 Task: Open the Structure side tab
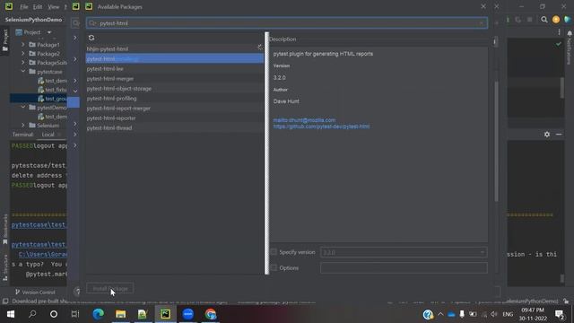tap(5, 267)
